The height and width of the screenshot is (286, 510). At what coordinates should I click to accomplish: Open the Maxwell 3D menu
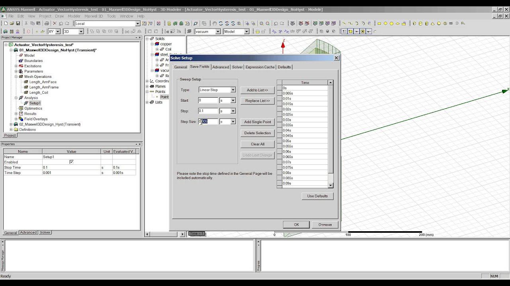click(x=94, y=16)
